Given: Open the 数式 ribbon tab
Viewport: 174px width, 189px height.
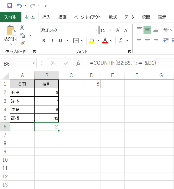Looking at the screenshot, I should (113, 17).
